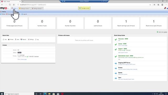Open Reports quick link
Screen dimensions: 168x95
pos(23,40)
